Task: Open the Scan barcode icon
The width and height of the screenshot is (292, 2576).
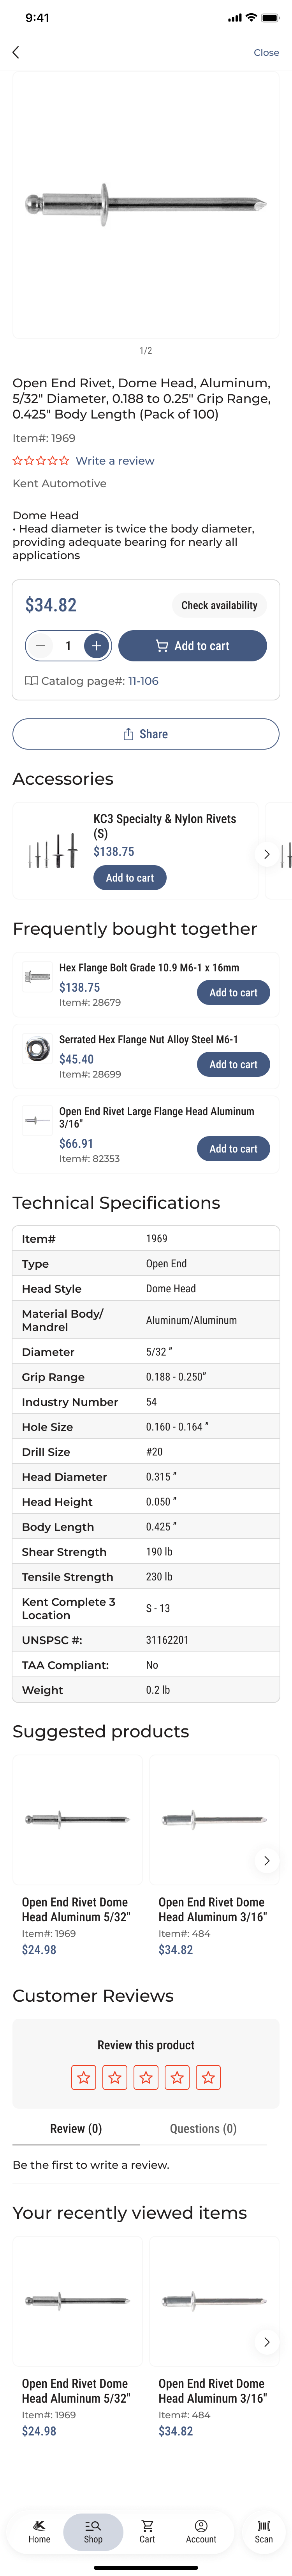Action: pyautogui.click(x=263, y=2531)
